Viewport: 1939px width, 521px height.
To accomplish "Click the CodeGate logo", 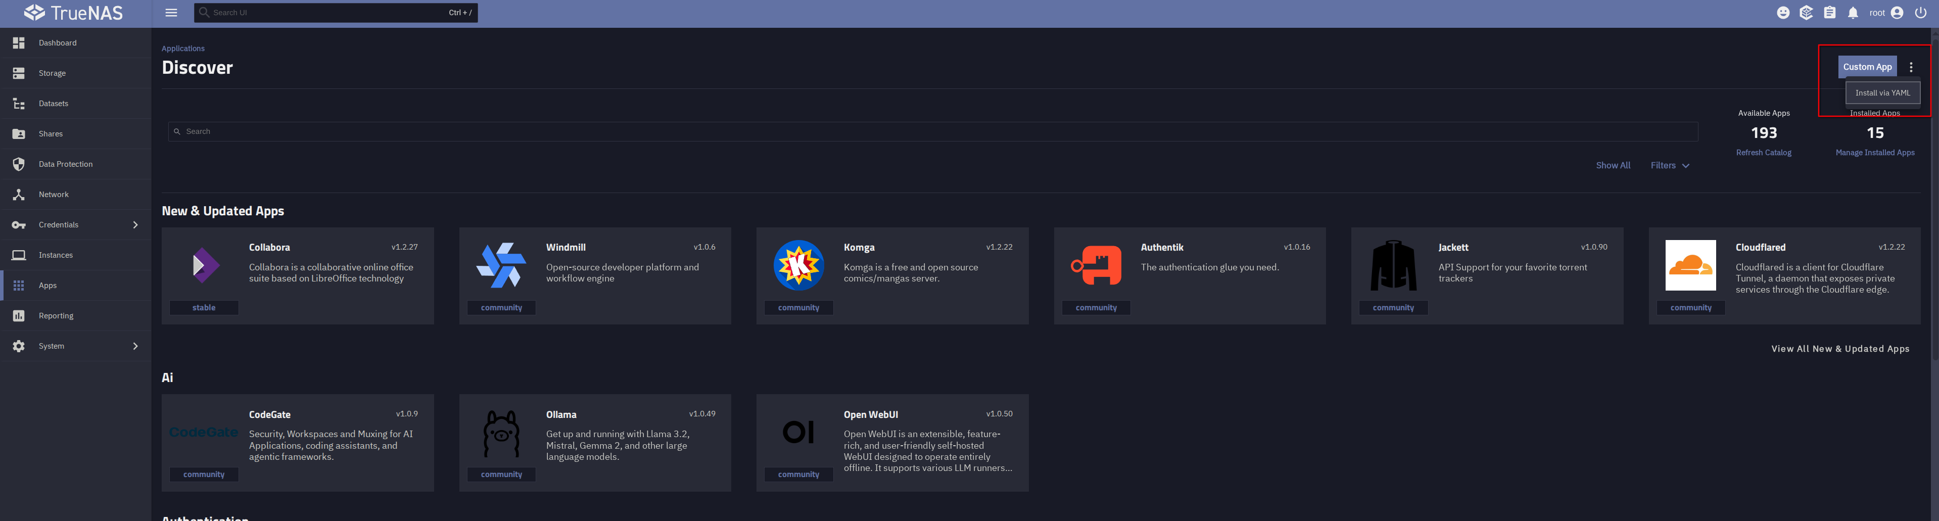I will pos(204,432).
